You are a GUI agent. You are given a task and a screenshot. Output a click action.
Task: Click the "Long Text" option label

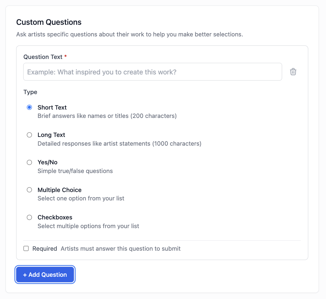[x=51, y=135]
